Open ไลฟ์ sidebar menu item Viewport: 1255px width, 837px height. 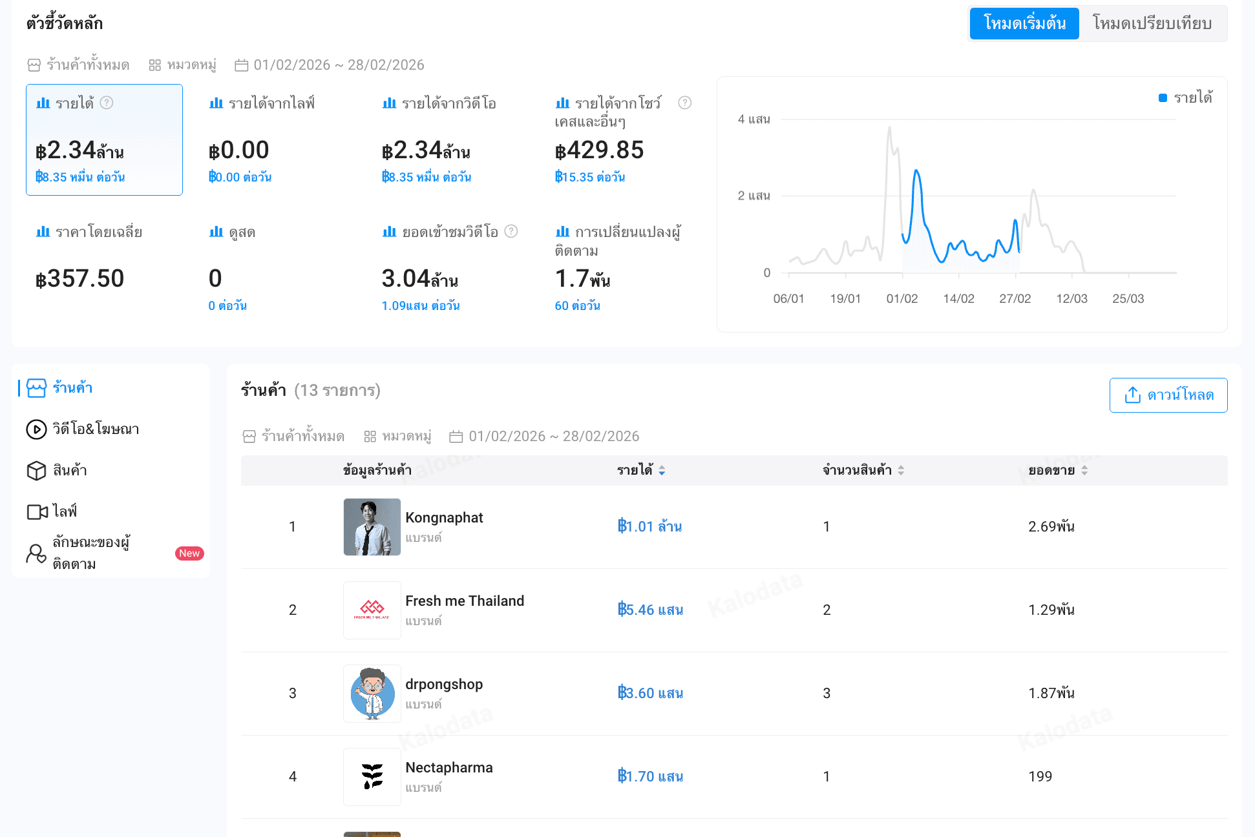coord(111,512)
